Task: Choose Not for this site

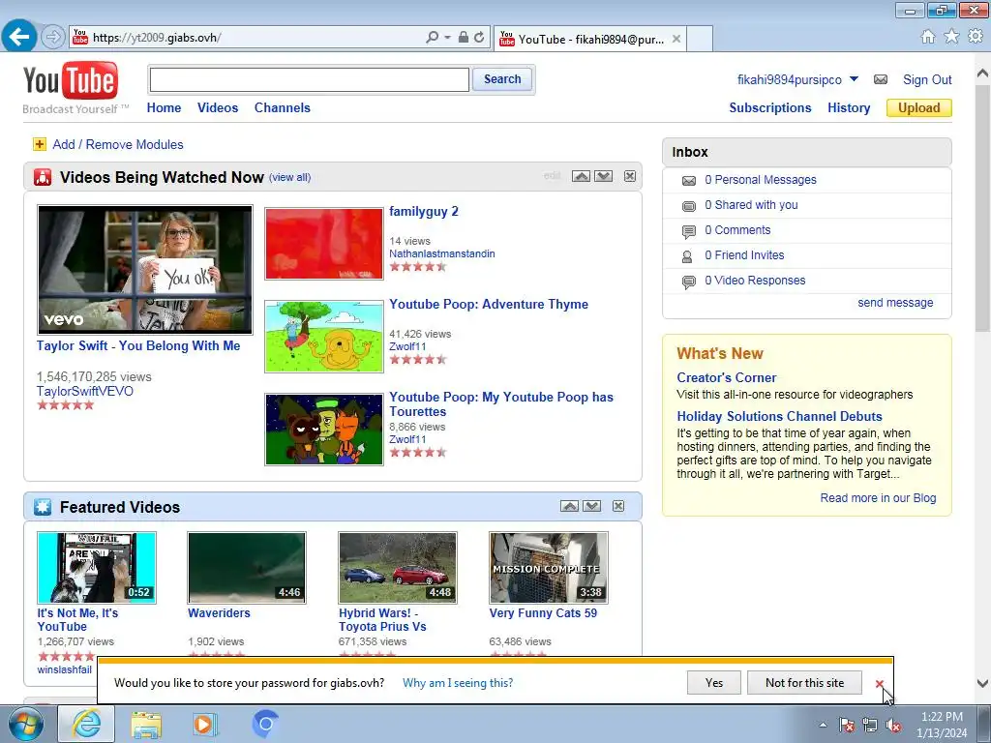Action: (x=804, y=683)
